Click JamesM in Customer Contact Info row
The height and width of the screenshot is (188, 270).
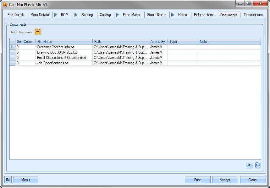(156, 47)
